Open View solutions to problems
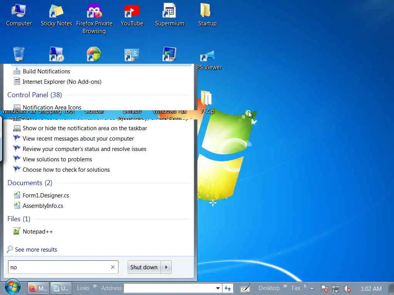This screenshot has width=394, height=295. click(57, 159)
